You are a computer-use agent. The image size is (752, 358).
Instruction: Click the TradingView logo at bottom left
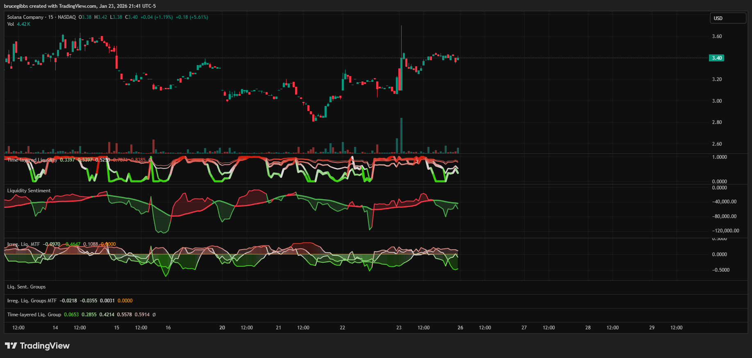pos(37,346)
